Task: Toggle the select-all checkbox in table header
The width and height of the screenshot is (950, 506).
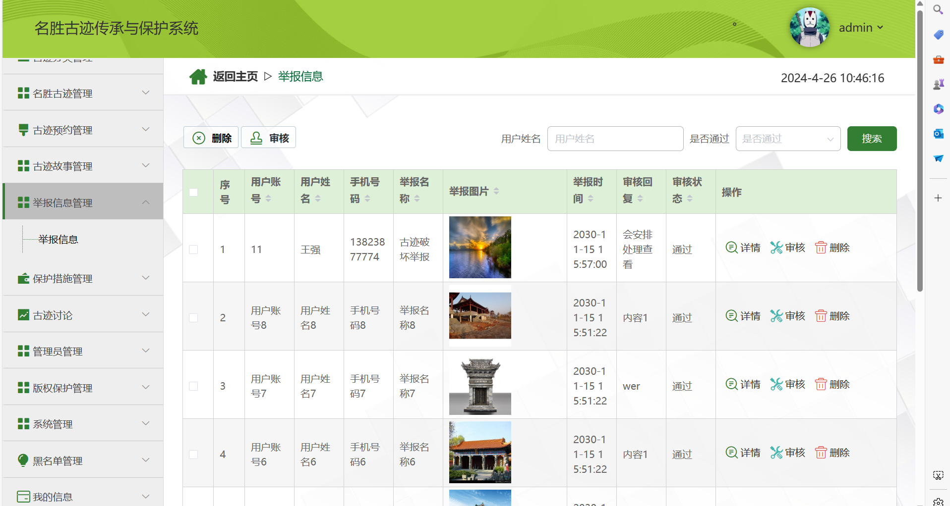Action: tap(193, 192)
